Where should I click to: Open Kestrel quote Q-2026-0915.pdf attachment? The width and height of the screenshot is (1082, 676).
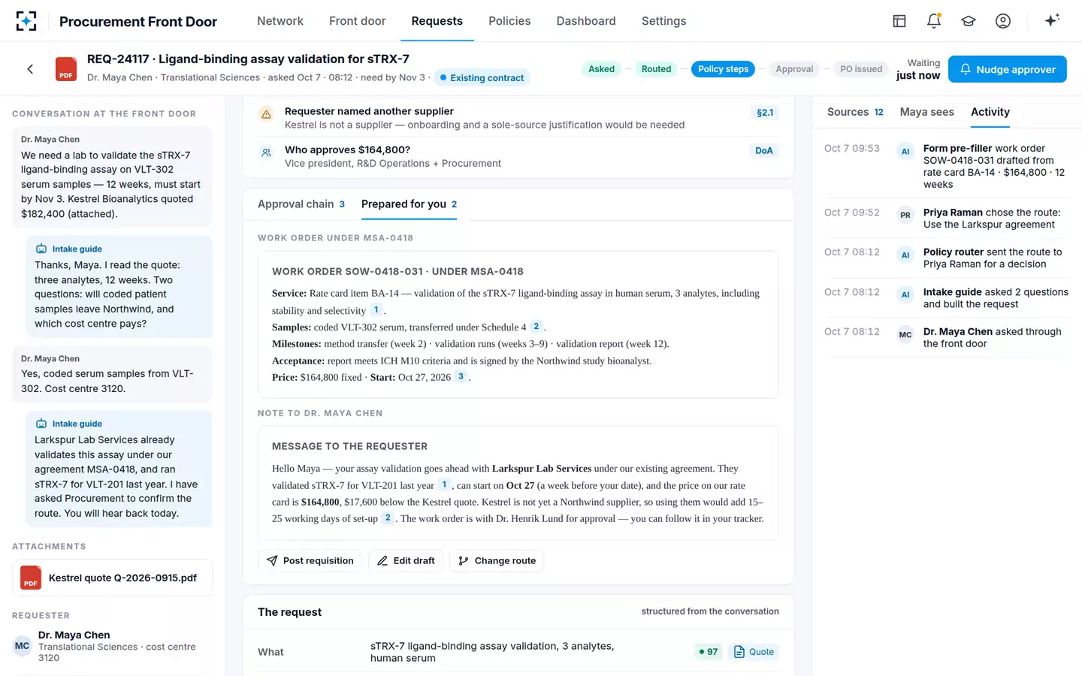coord(112,578)
